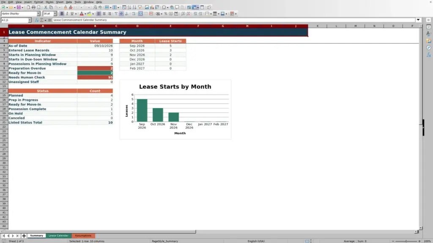Click the Print icon in toolbar
The image size is (433, 243).
[x=33, y=8]
